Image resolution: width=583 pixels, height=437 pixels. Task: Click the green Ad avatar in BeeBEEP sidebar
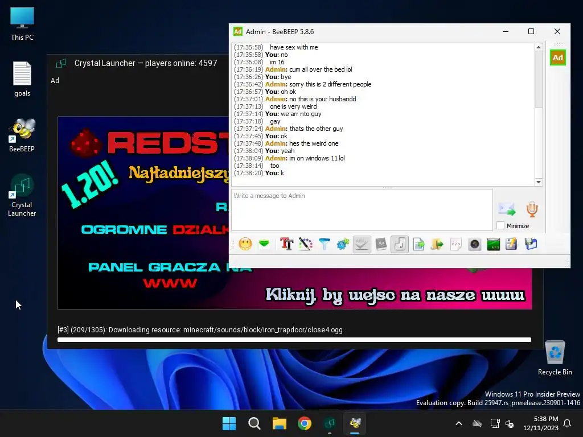[x=558, y=57]
